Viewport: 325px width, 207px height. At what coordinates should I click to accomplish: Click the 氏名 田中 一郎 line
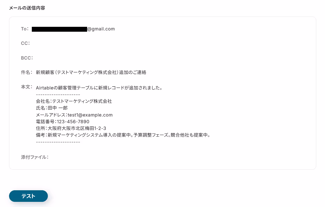(52, 108)
